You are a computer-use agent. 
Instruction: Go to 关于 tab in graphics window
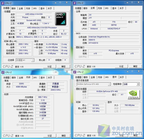pos(122,77)
